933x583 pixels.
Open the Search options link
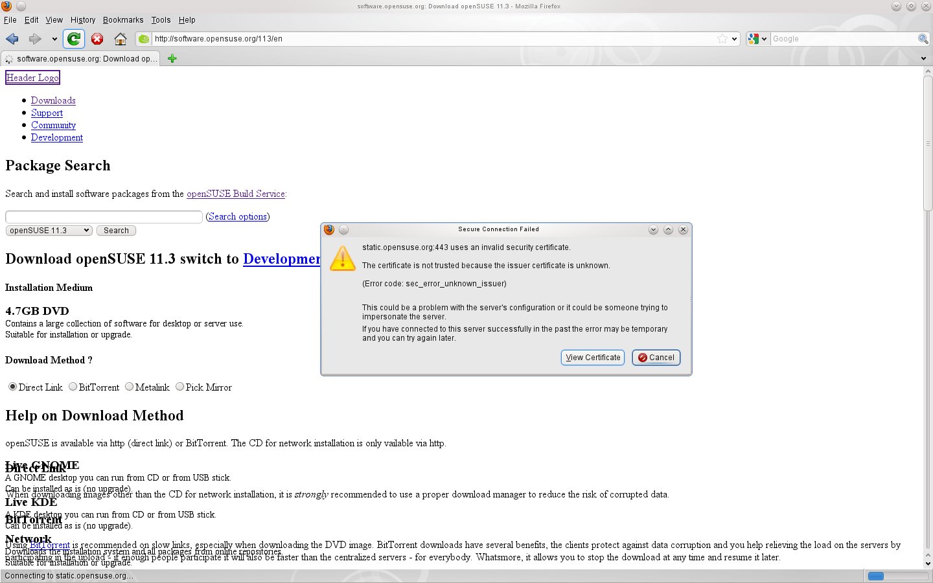tap(238, 216)
